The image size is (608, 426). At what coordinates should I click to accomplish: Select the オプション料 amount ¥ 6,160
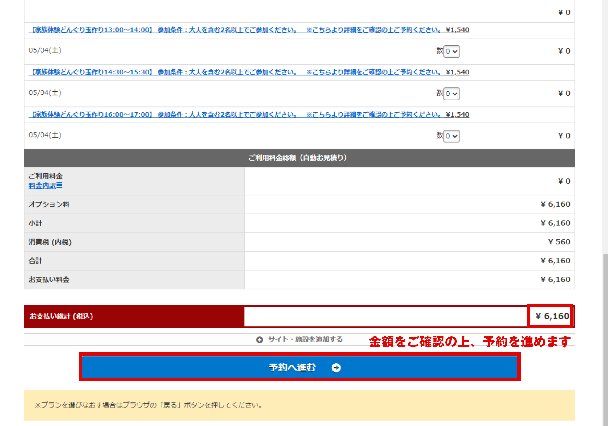[555, 204]
